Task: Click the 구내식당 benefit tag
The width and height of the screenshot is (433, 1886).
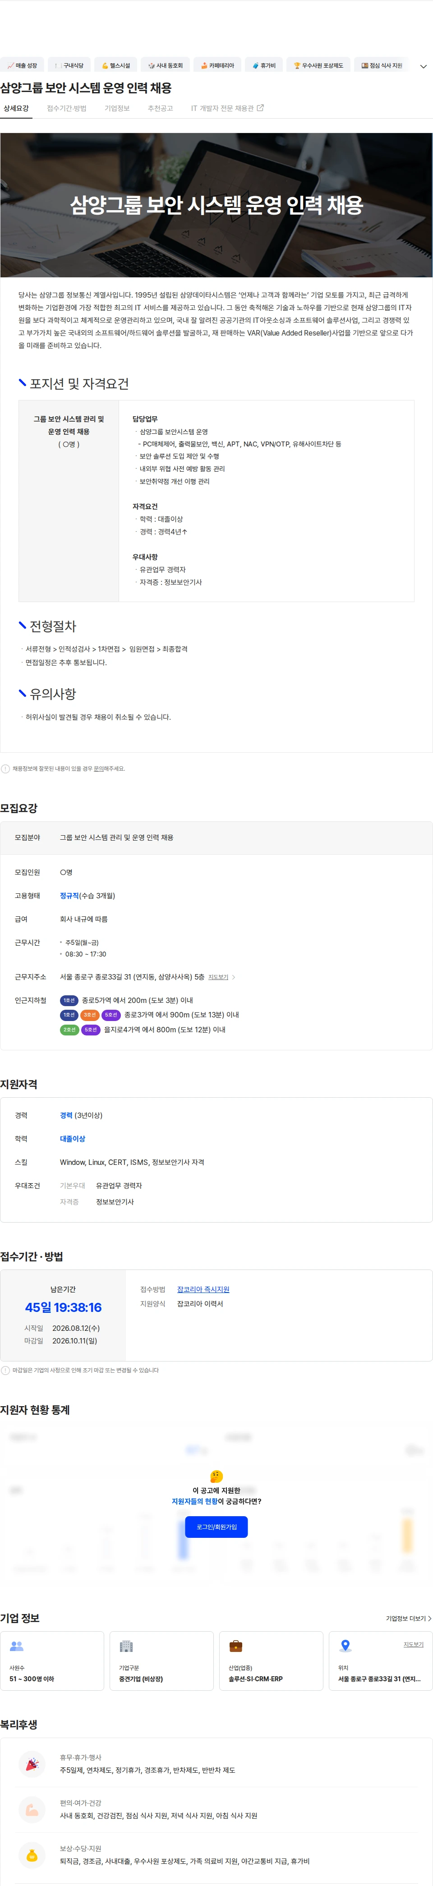Action: (69, 65)
